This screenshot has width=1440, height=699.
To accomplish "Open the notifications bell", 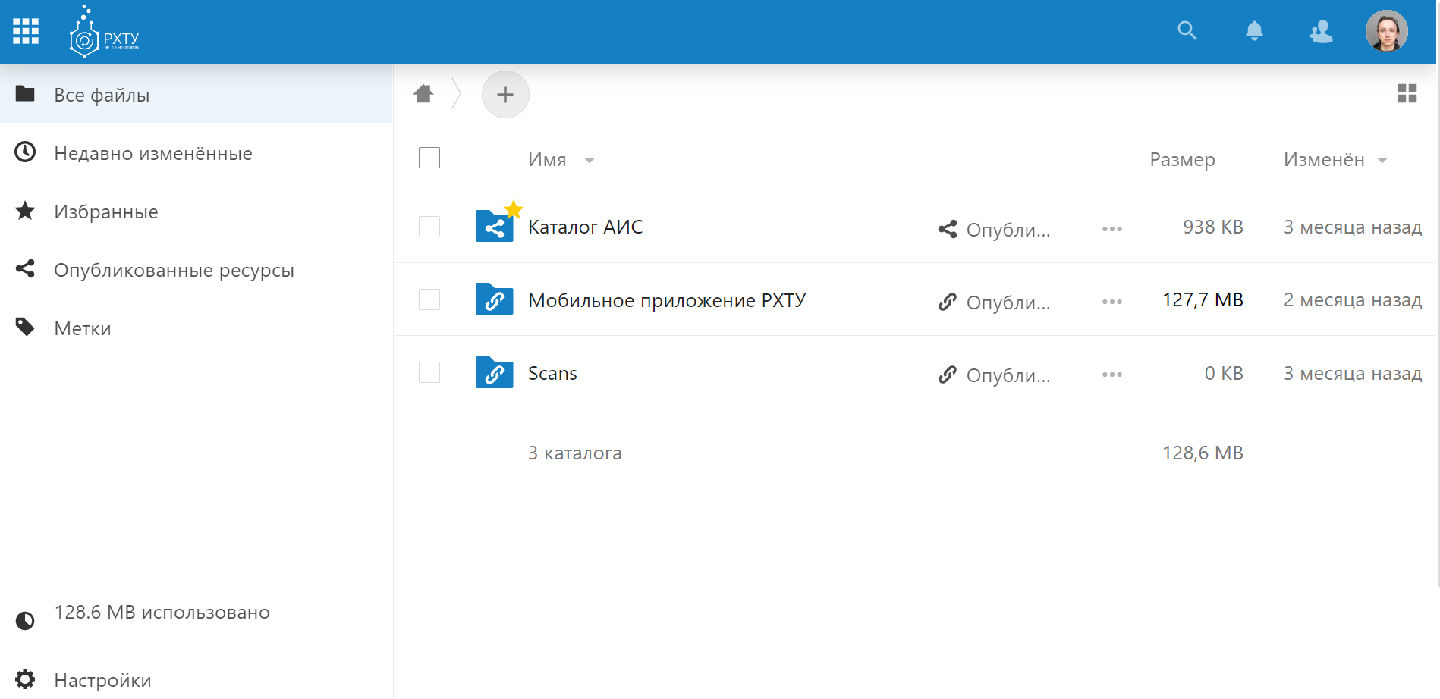I will pos(1254,31).
